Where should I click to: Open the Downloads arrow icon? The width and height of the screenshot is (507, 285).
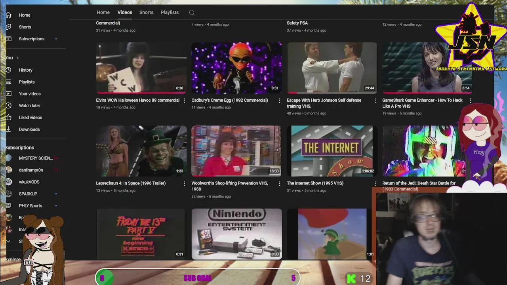(x=8, y=129)
